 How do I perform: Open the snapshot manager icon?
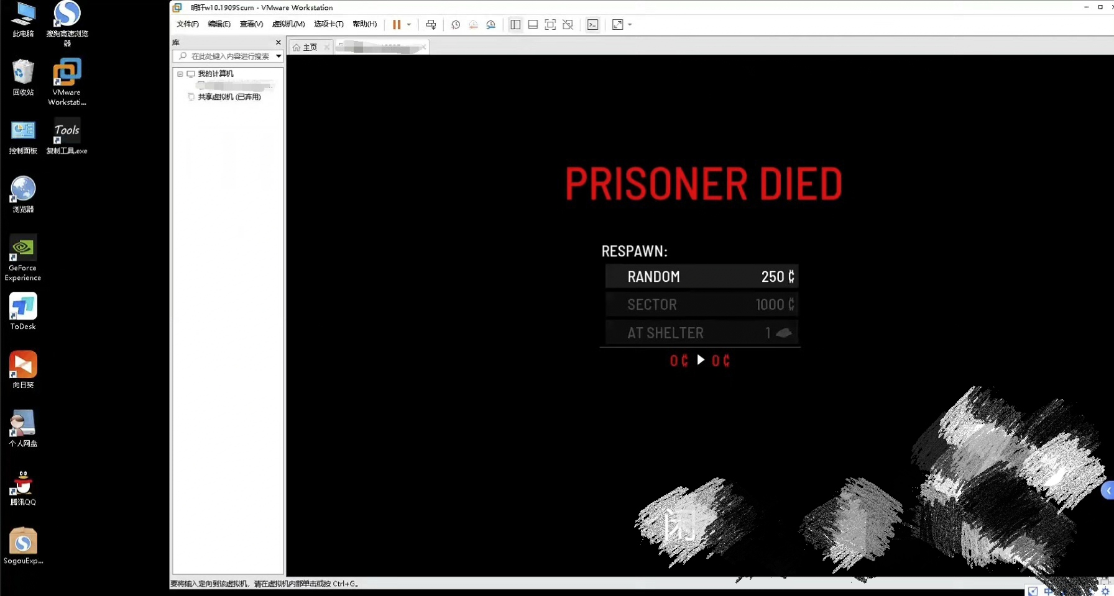tap(490, 25)
